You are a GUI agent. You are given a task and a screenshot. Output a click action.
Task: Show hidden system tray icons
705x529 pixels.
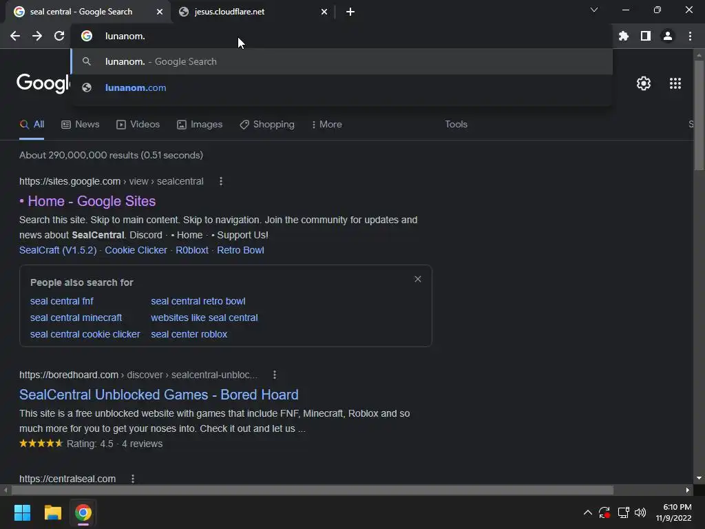pos(588,512)
